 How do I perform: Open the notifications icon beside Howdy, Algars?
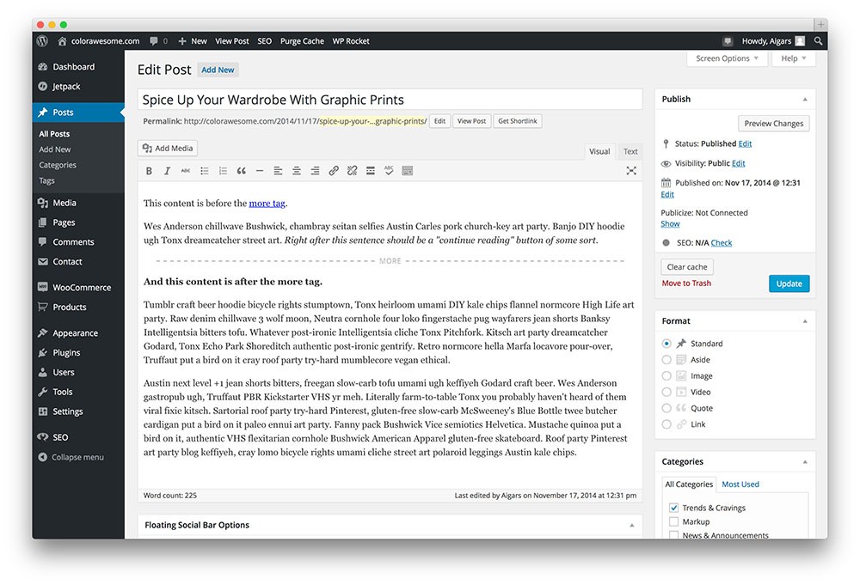(x=728, y=41)
